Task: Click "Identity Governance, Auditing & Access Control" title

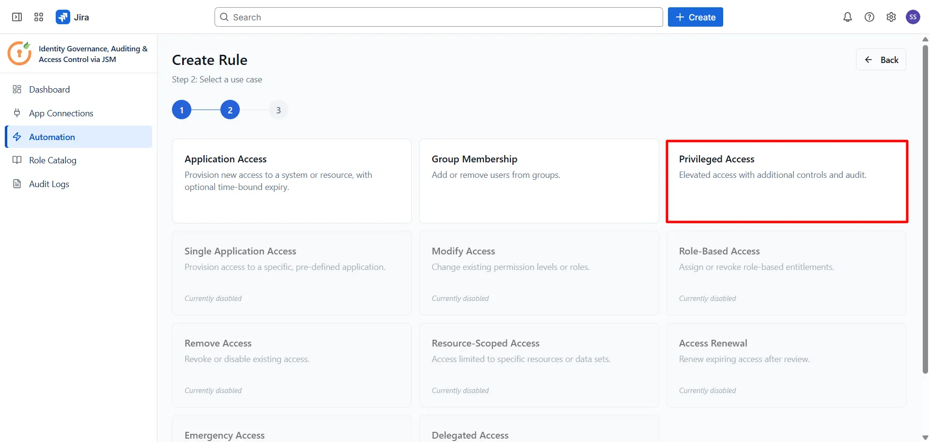Action: click(93, 54)
